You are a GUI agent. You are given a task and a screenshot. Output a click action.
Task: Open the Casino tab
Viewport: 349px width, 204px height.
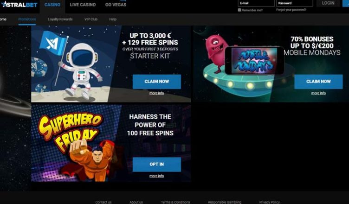[52, 5]
